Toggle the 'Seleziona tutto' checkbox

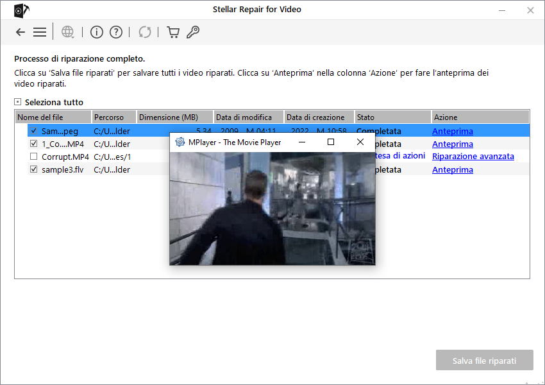18,102
